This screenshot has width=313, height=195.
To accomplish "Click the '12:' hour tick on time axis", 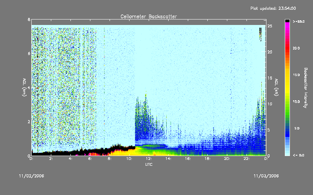I will (x=149, y=159).
